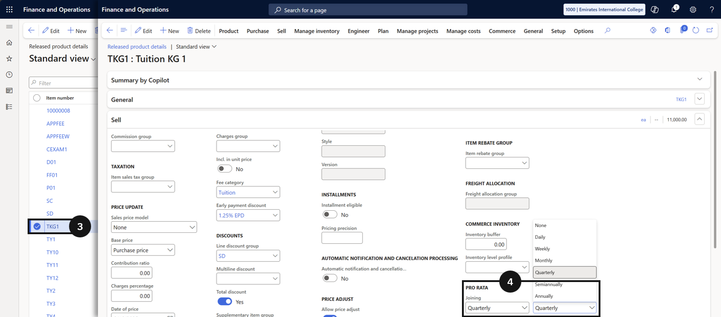Open the Purchase menu tab
Viewport: 721px width, 317px height.
[x=258, y=31]
